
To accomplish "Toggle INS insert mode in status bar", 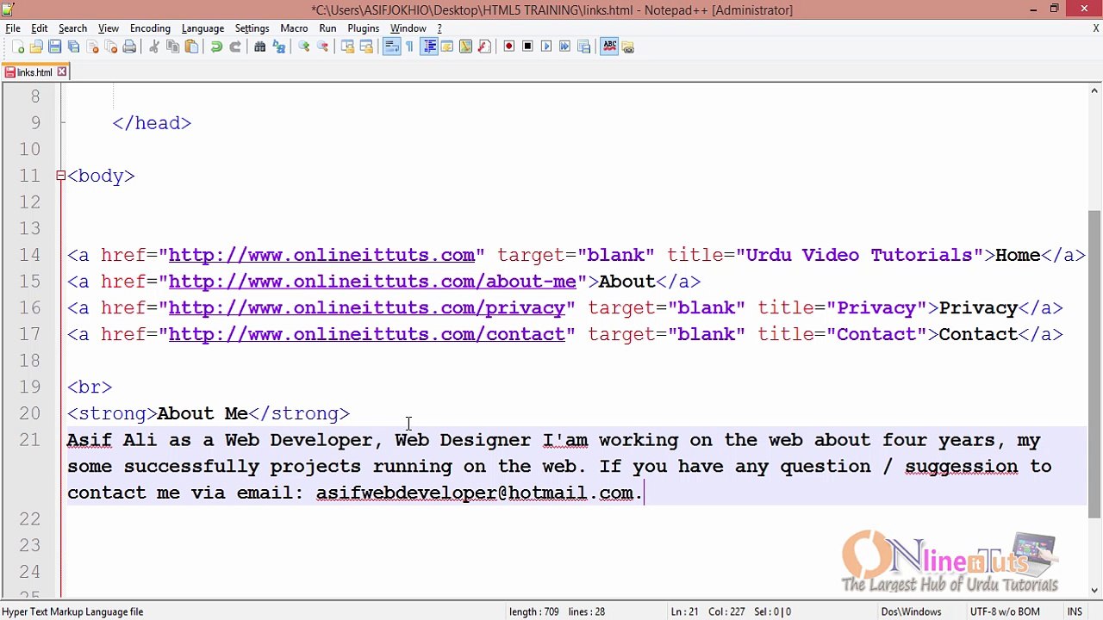I will click(1075, 611).
